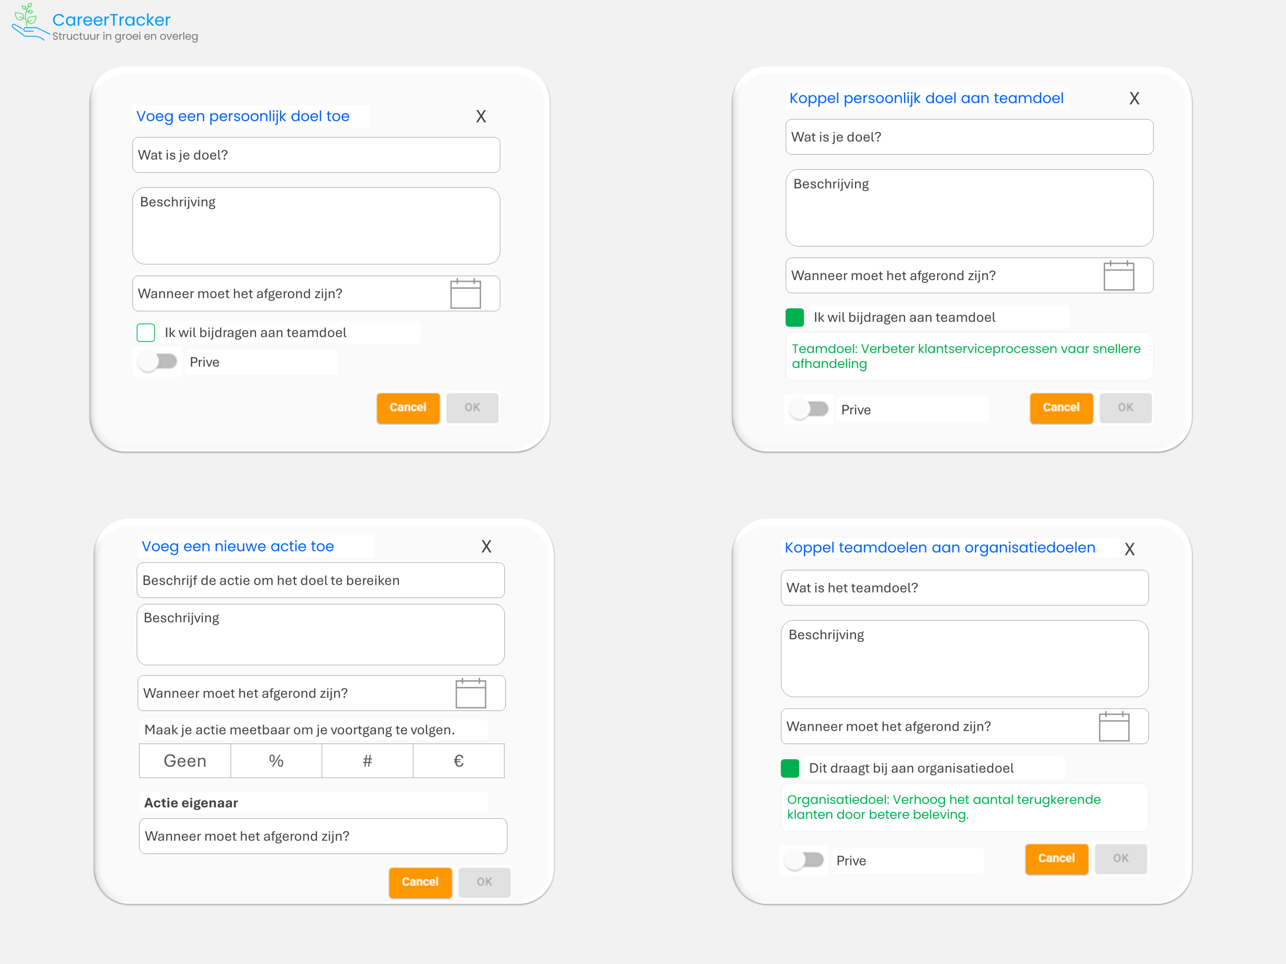
Task: Focus Beschrijving textarea in Koppel teamdoelen dialog
Action: point(965,659)
